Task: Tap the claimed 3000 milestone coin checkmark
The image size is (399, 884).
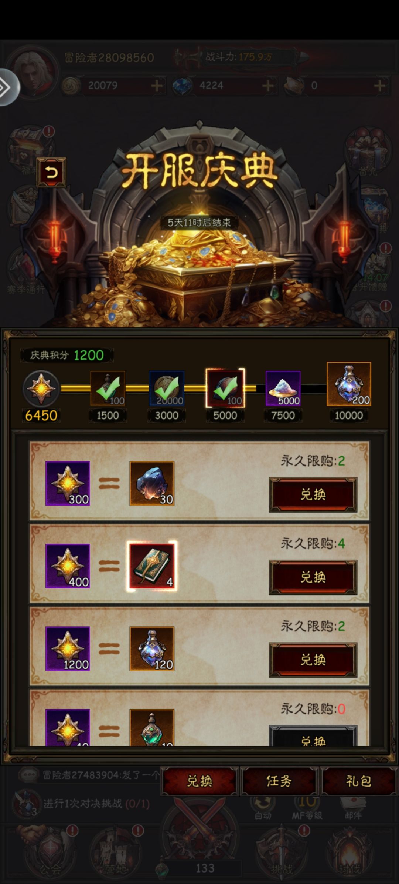Action: [167, 388]
